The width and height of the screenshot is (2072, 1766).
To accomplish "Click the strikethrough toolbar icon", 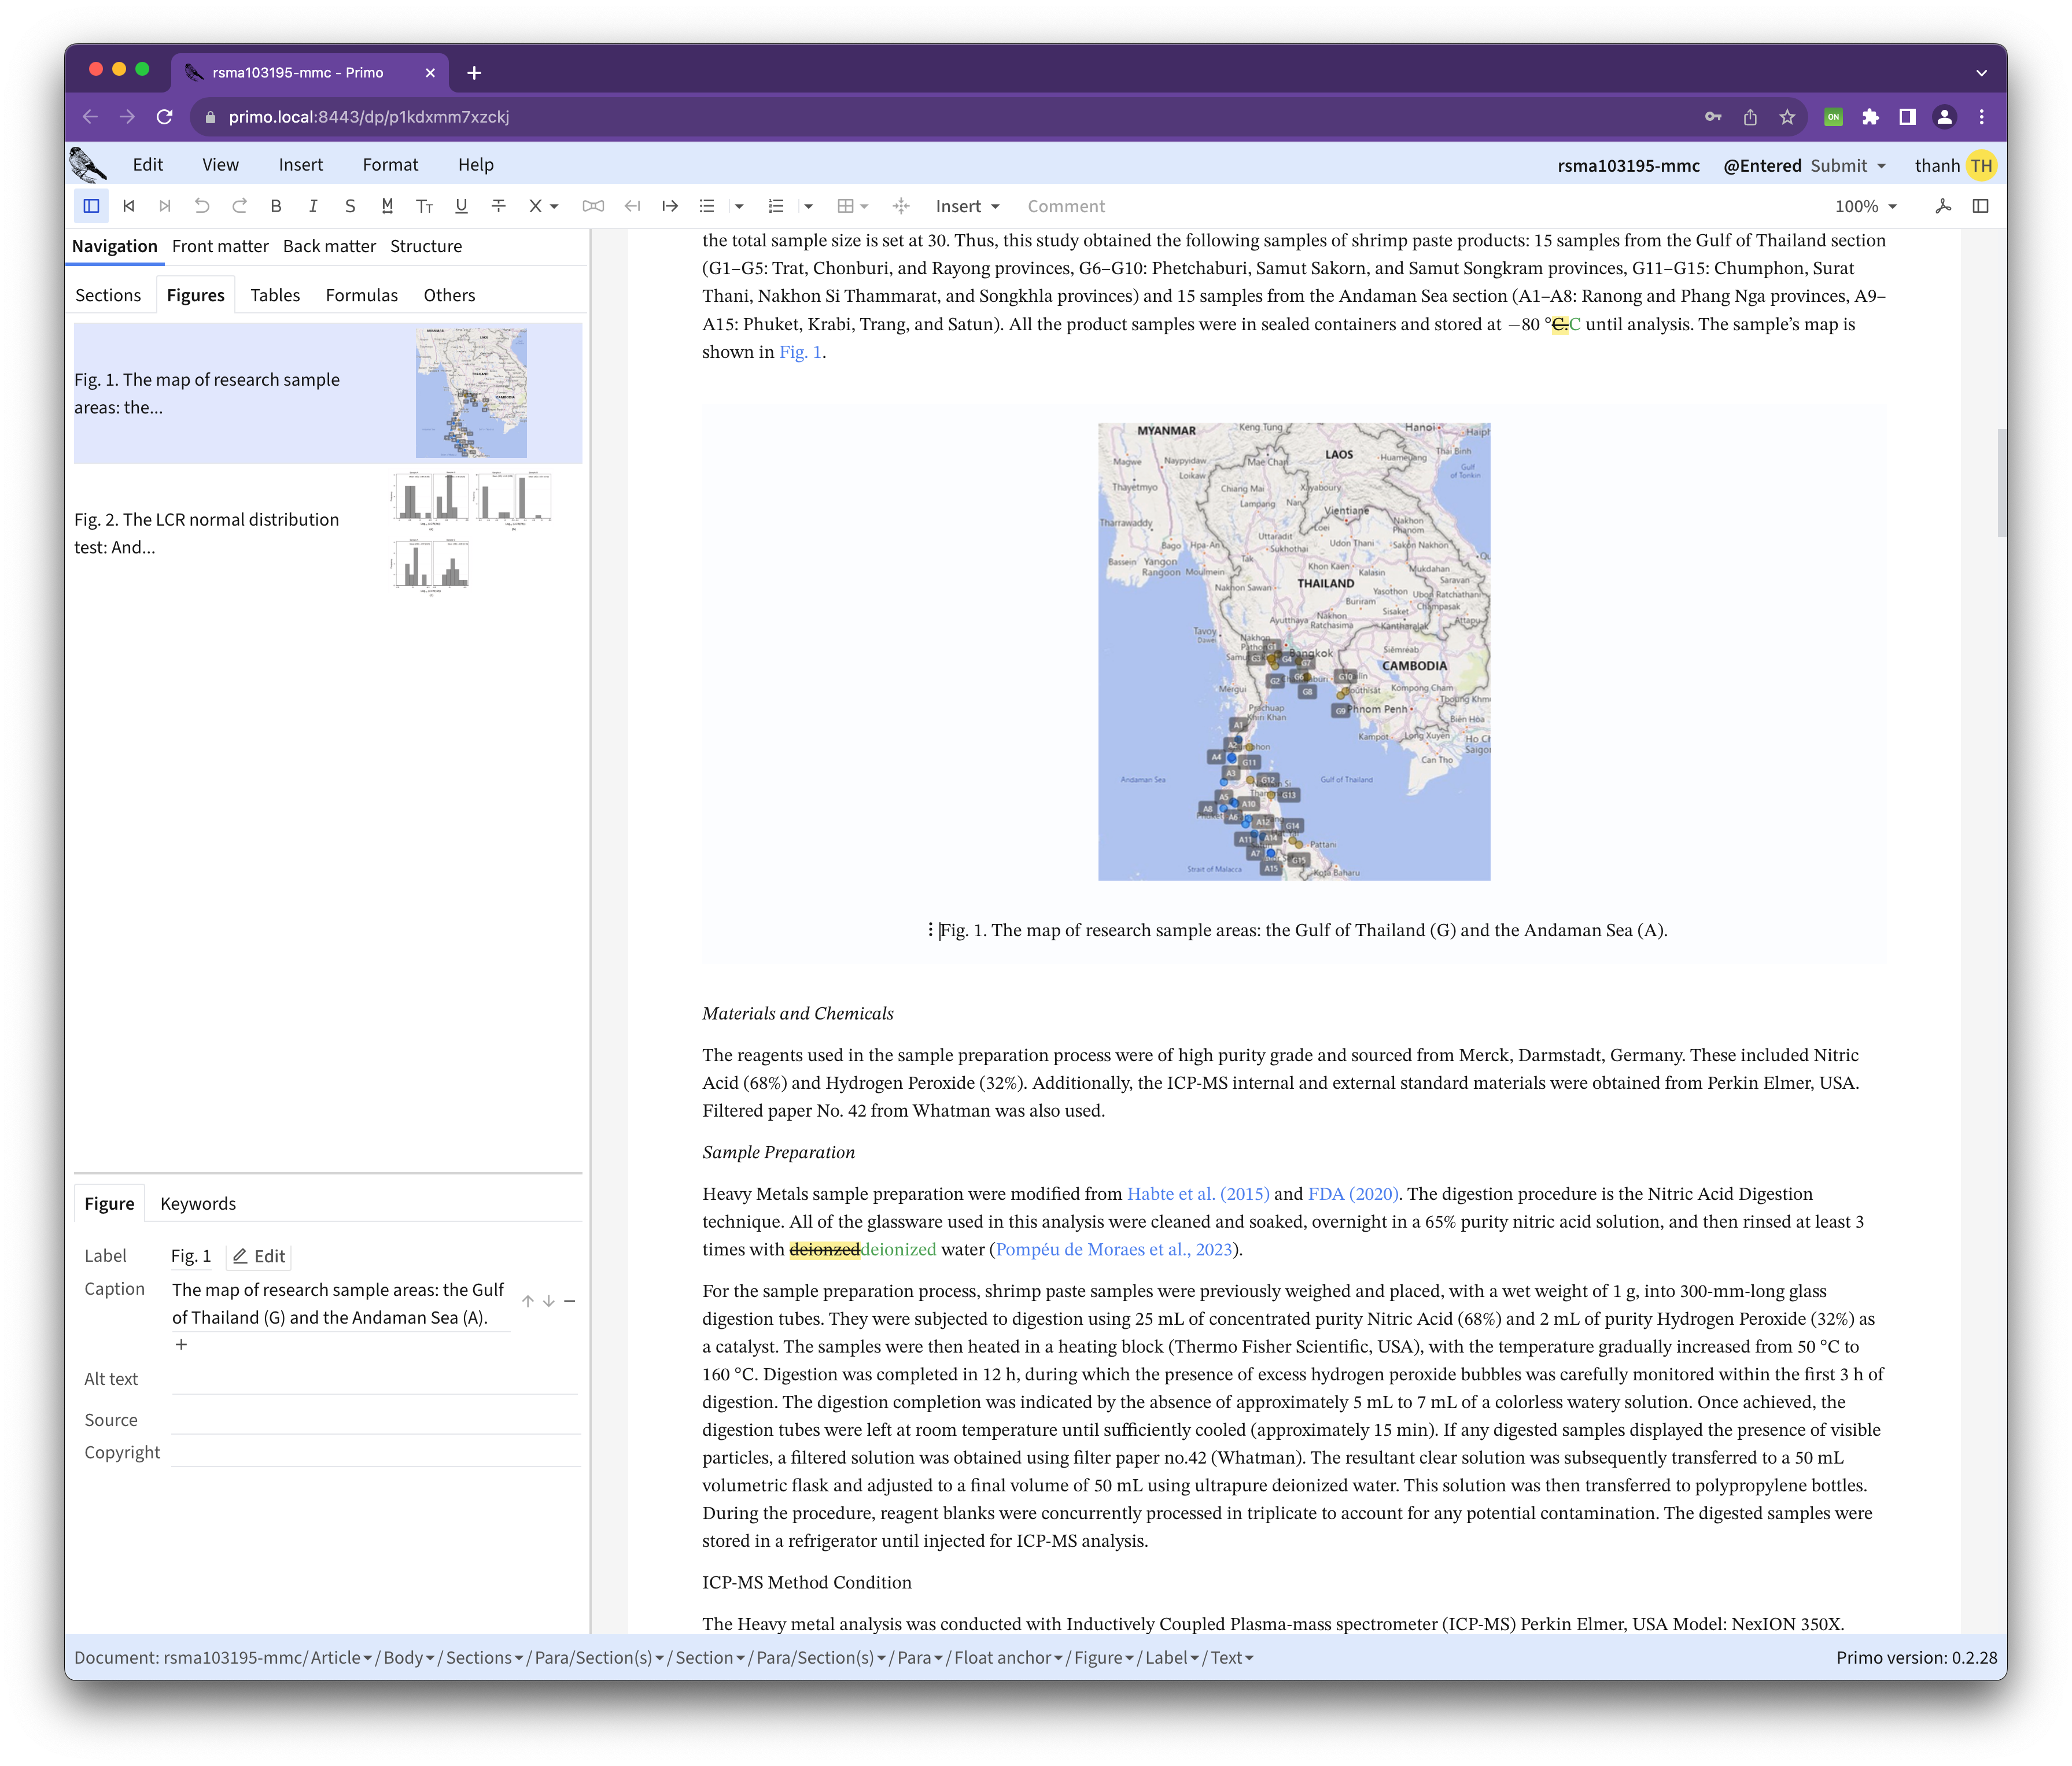I will pos(498,206).
